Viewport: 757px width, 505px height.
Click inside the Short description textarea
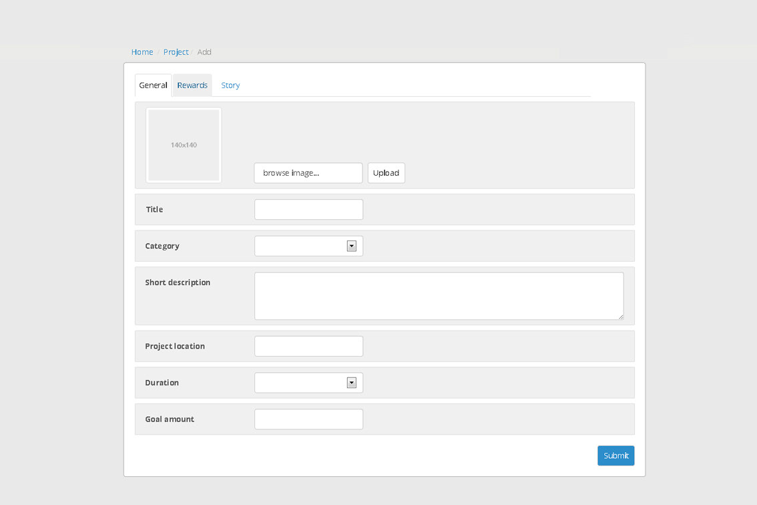pos(439,295)
